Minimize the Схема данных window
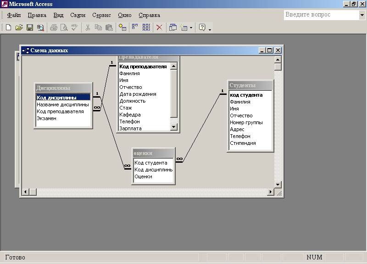 point(262,50)
